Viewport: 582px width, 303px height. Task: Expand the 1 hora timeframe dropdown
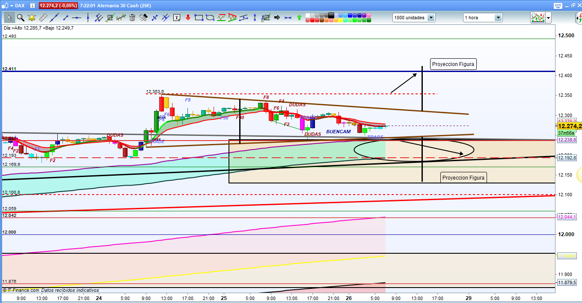[x=498, y=18]
